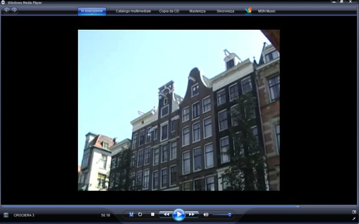This screenshot has height=224, width=359.
Task: Switch to full screen view icon
Action: click(354, 213)
